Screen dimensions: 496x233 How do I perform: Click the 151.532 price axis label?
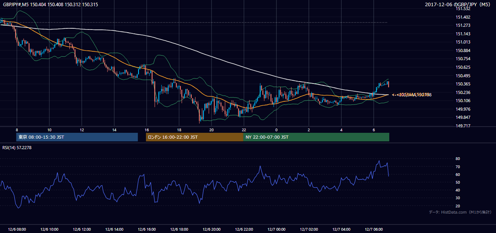[463, 9]
